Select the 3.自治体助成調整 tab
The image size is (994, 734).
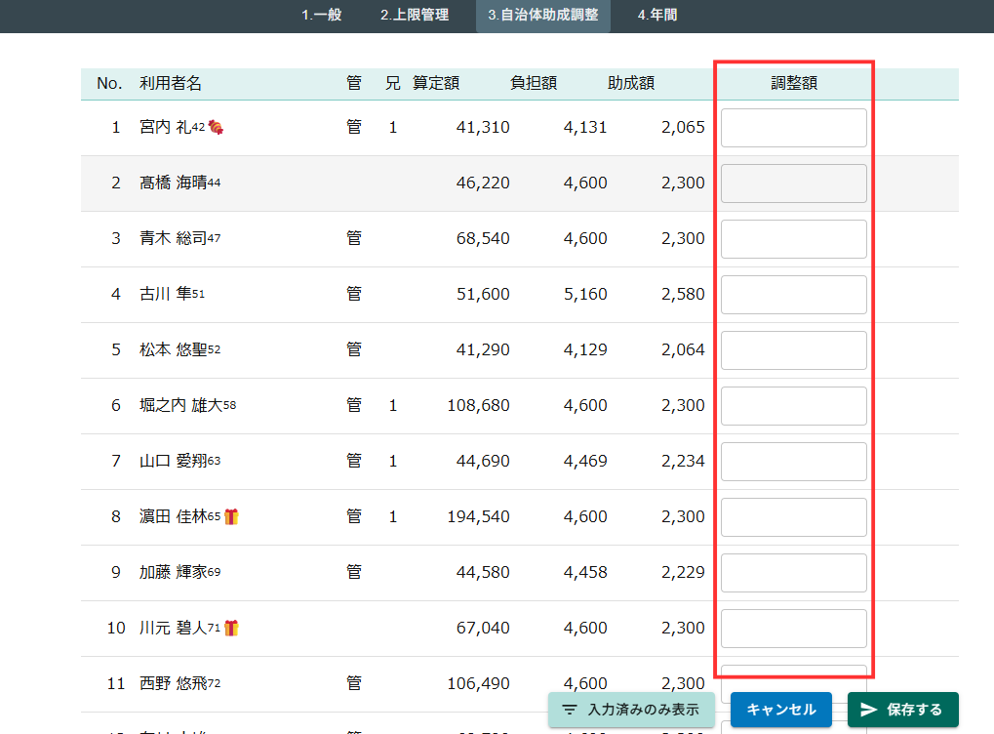543,16
